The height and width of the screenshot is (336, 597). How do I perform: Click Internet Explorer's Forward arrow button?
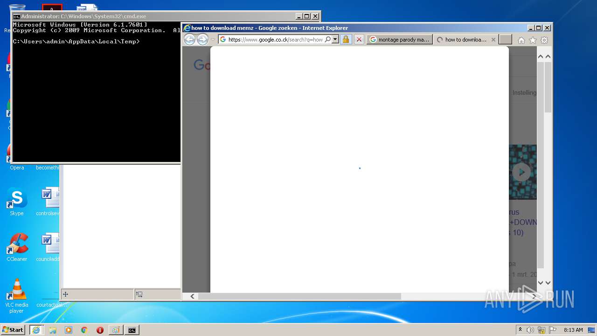202,40
